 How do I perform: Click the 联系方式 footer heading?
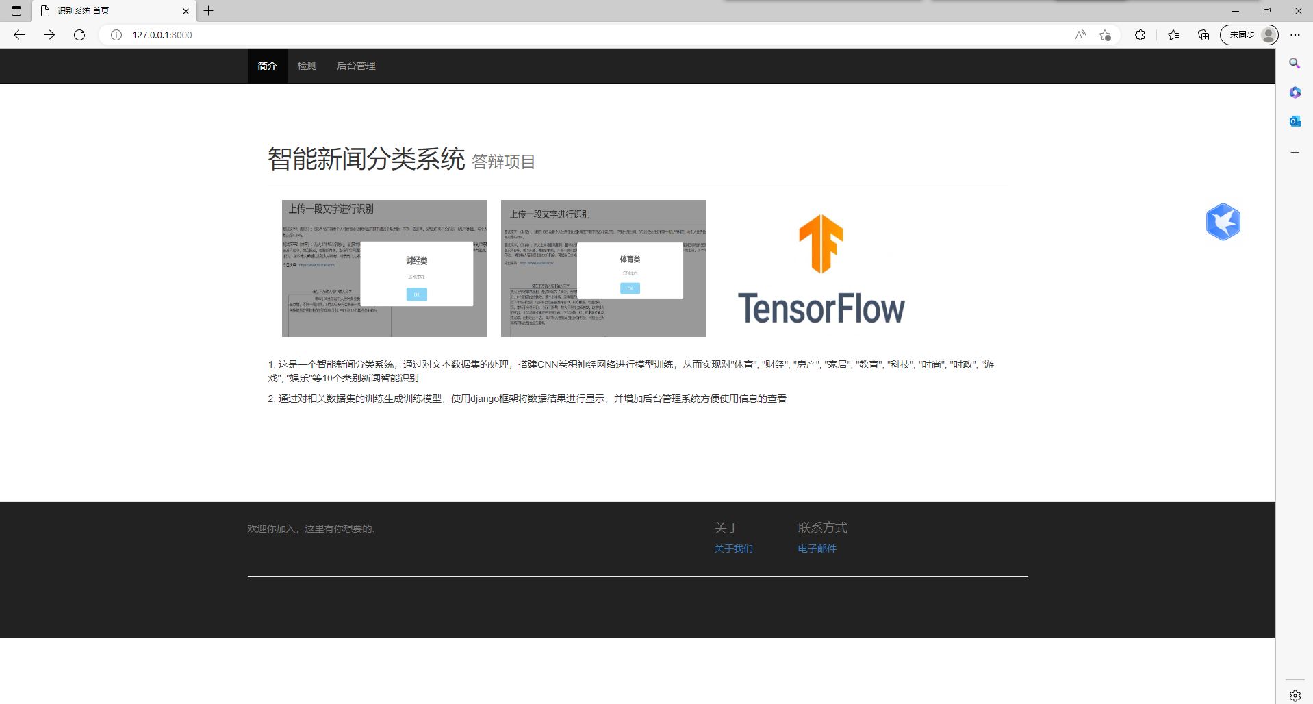(823, 528)
